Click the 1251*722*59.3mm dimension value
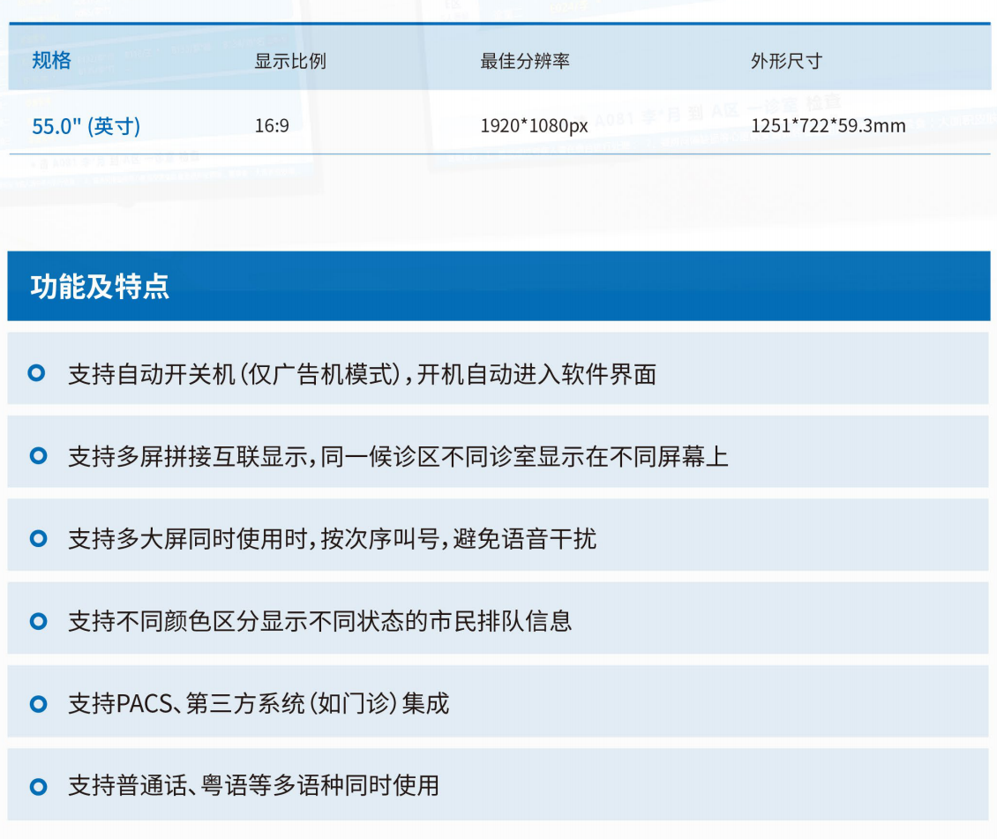The height and width of the screenshot is (839, 997). tap(828, 126)
